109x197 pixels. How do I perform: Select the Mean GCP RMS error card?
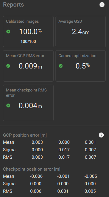click(x=28, y=66)
